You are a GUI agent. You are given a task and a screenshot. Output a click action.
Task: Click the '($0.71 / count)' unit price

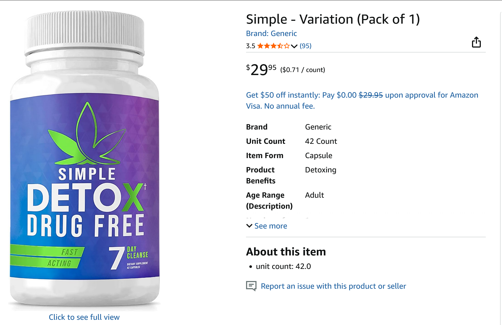pos(302,70)
